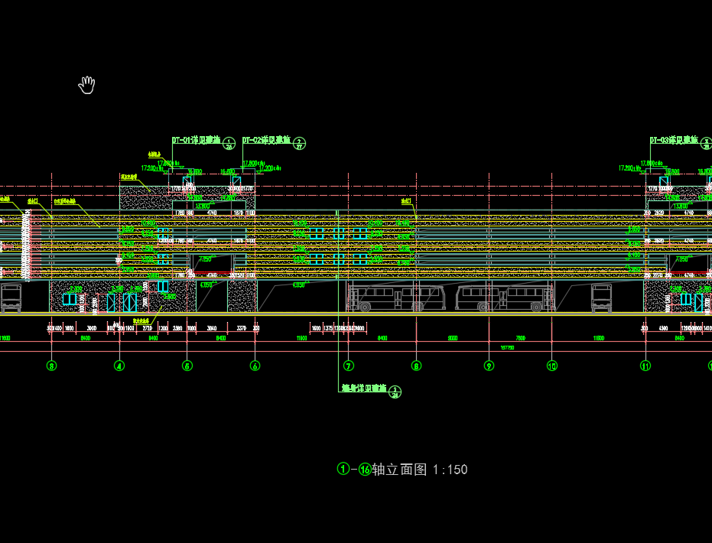Select the front-view bus between axes 10 and 11
Screen dimensions: 712x543
pos(601,298)
